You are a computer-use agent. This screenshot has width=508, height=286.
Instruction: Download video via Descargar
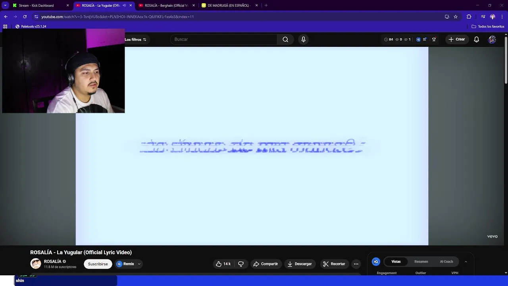coord(300,264)
